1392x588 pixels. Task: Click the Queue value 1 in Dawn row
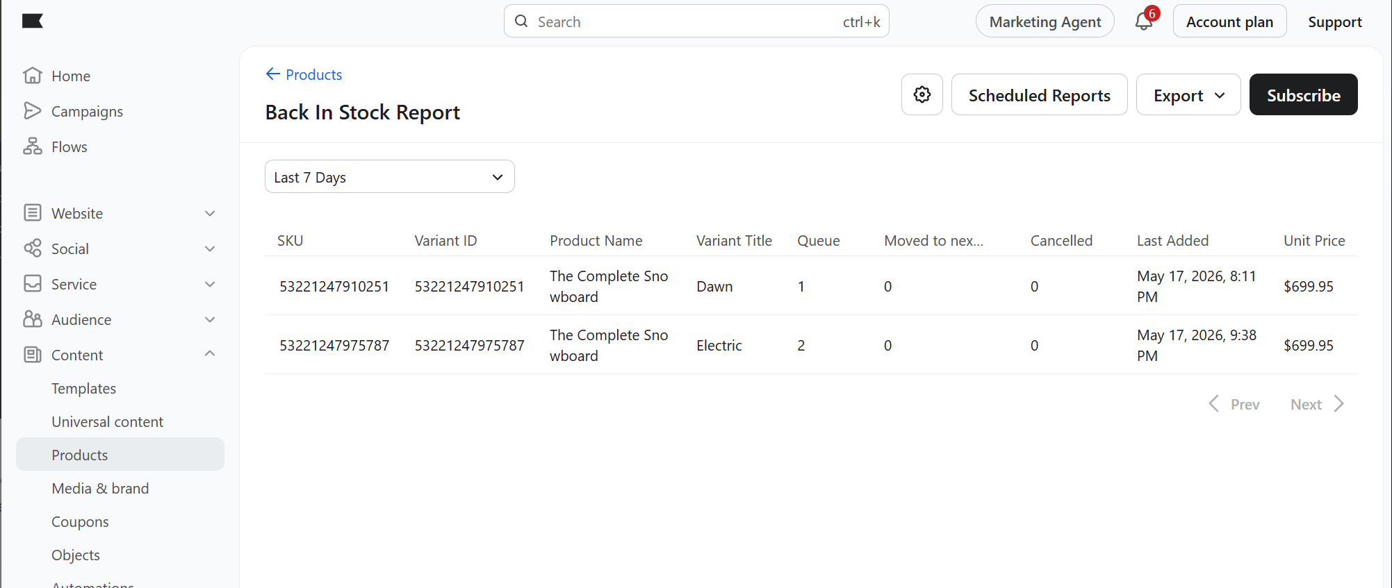(801, 286)
